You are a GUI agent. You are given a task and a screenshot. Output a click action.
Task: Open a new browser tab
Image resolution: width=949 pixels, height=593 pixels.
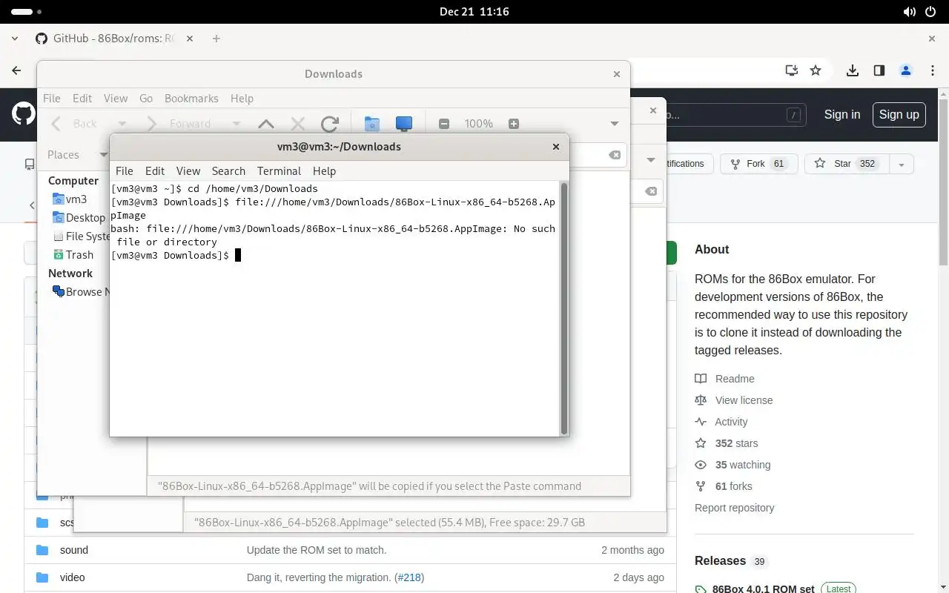tap(216, 39)
